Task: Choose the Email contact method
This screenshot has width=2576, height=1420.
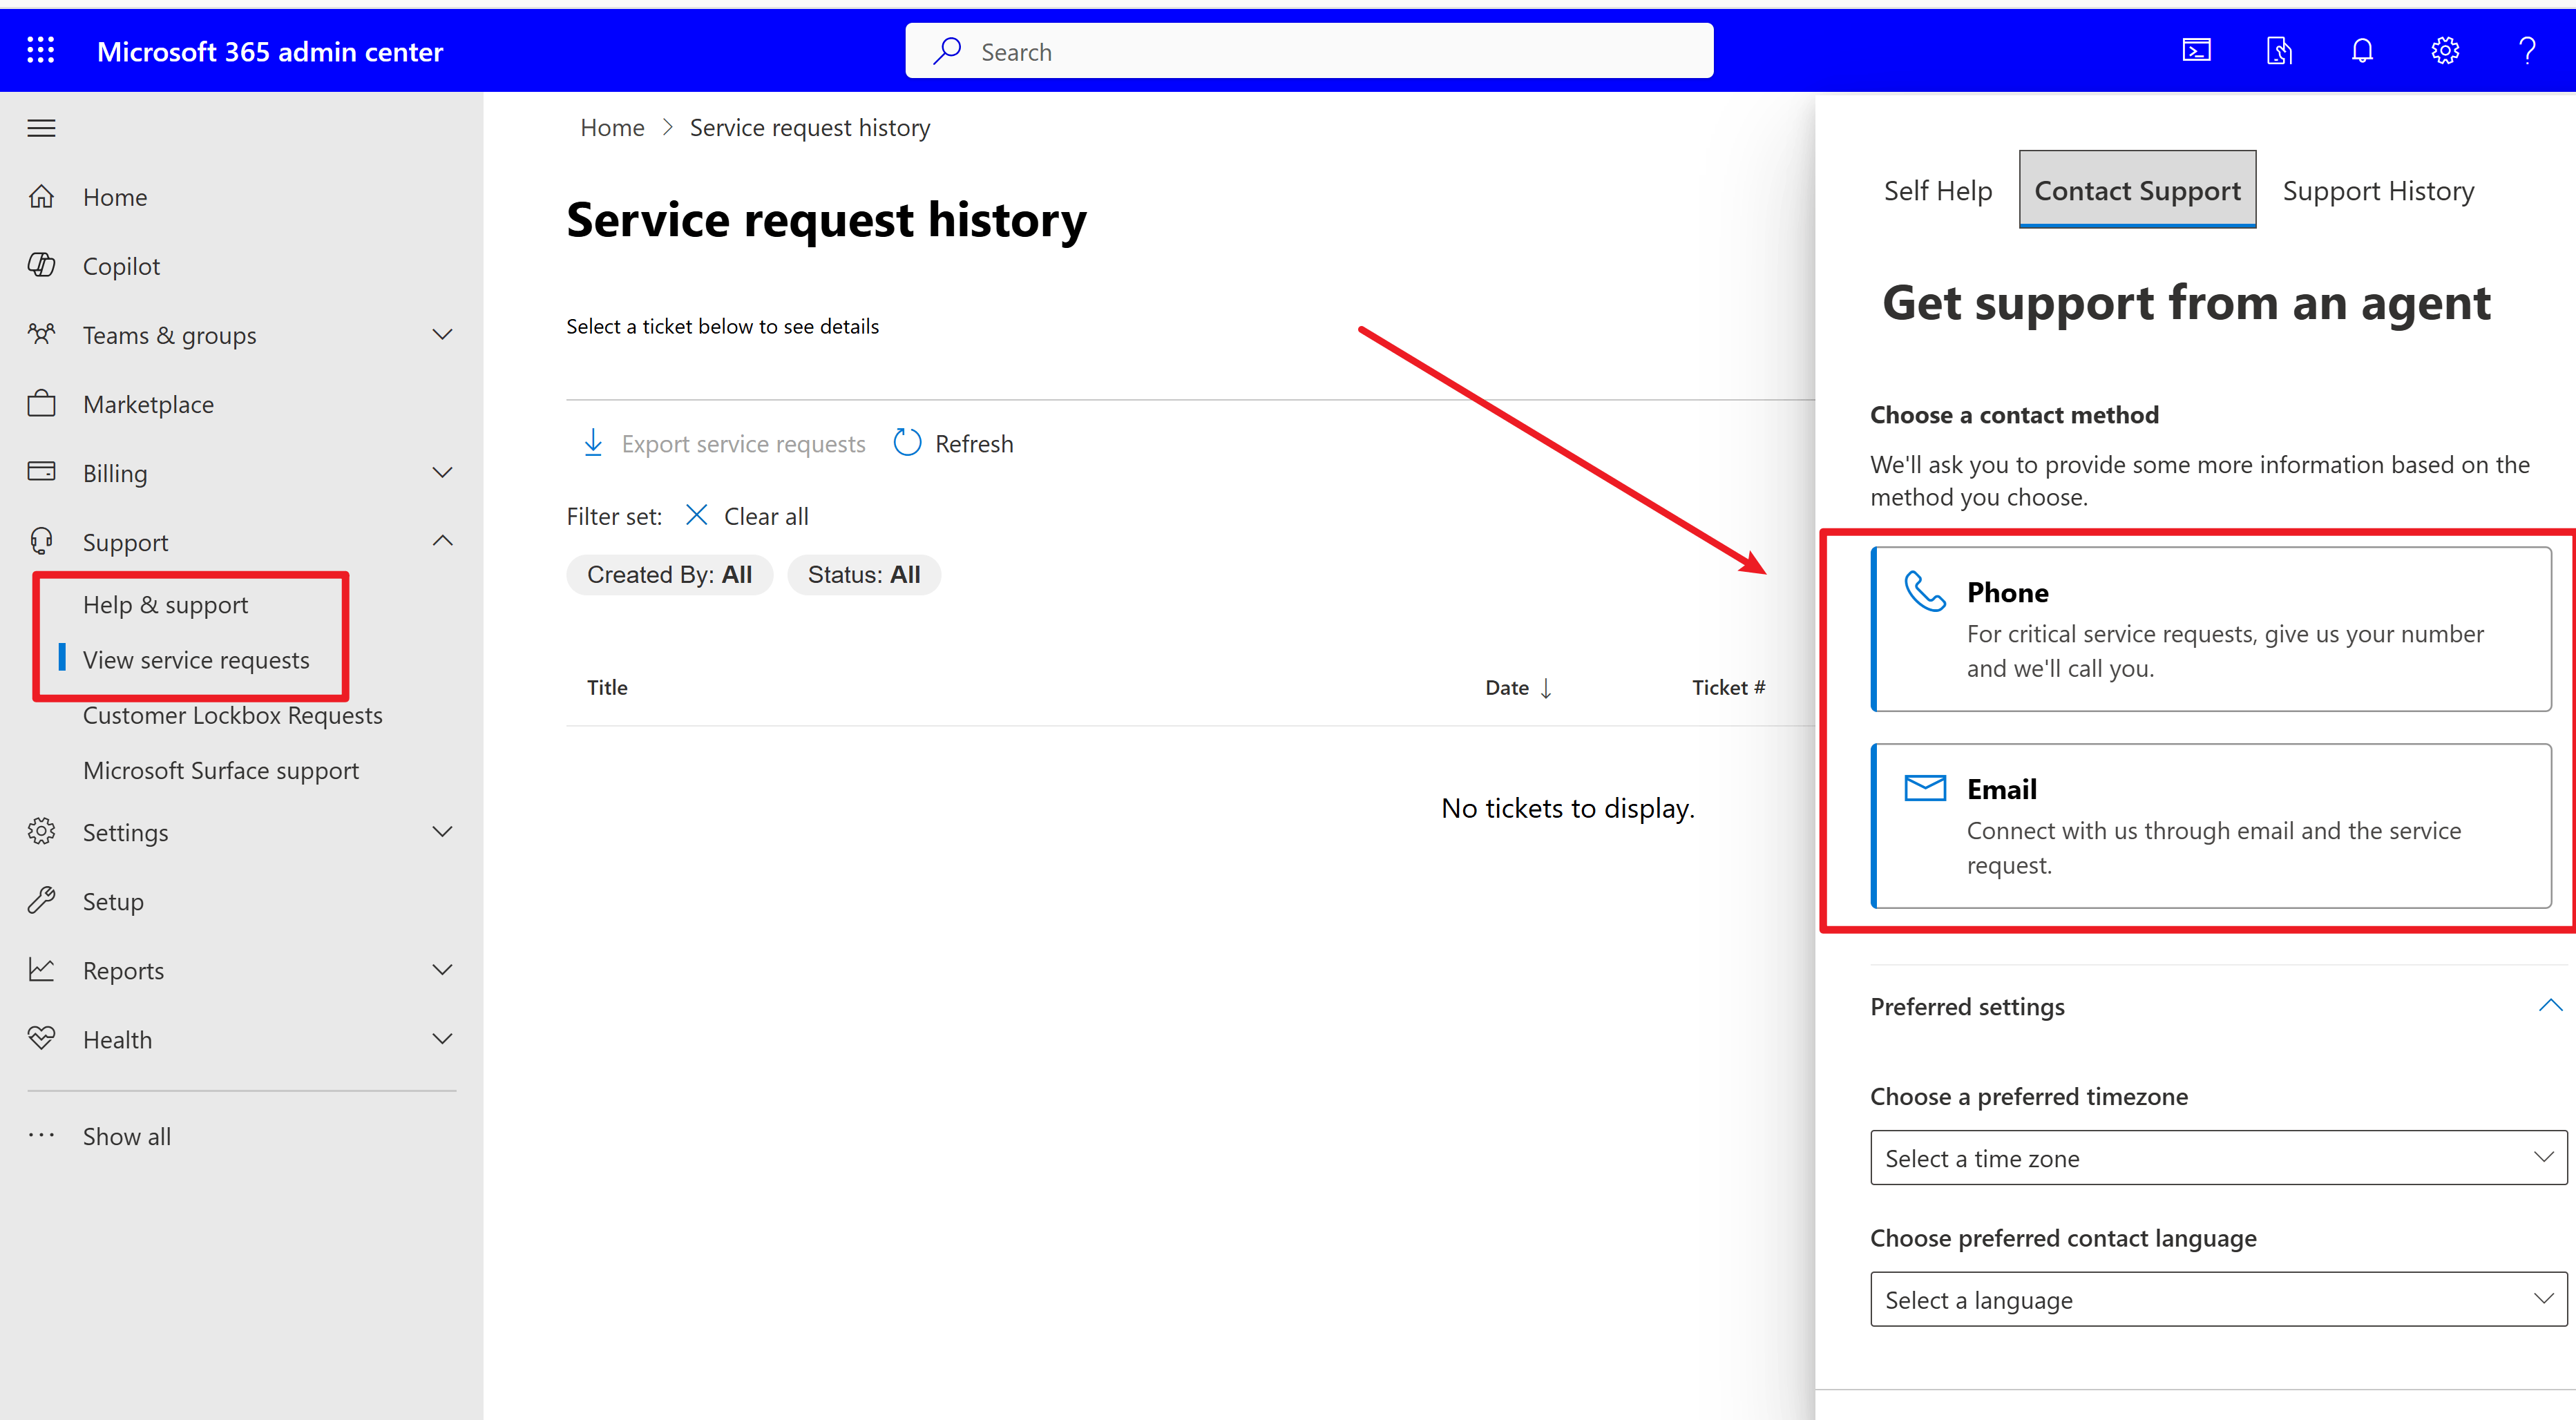Action: point(2211,826)
